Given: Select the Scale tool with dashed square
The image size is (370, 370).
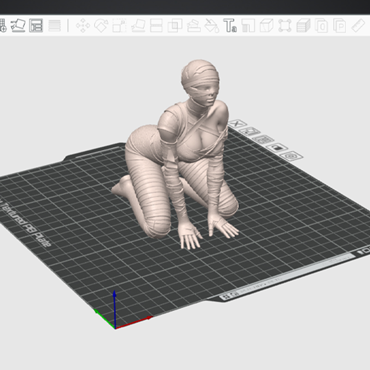Looking at the screenshot, I should pyautogui.click(x=119, y=25).
